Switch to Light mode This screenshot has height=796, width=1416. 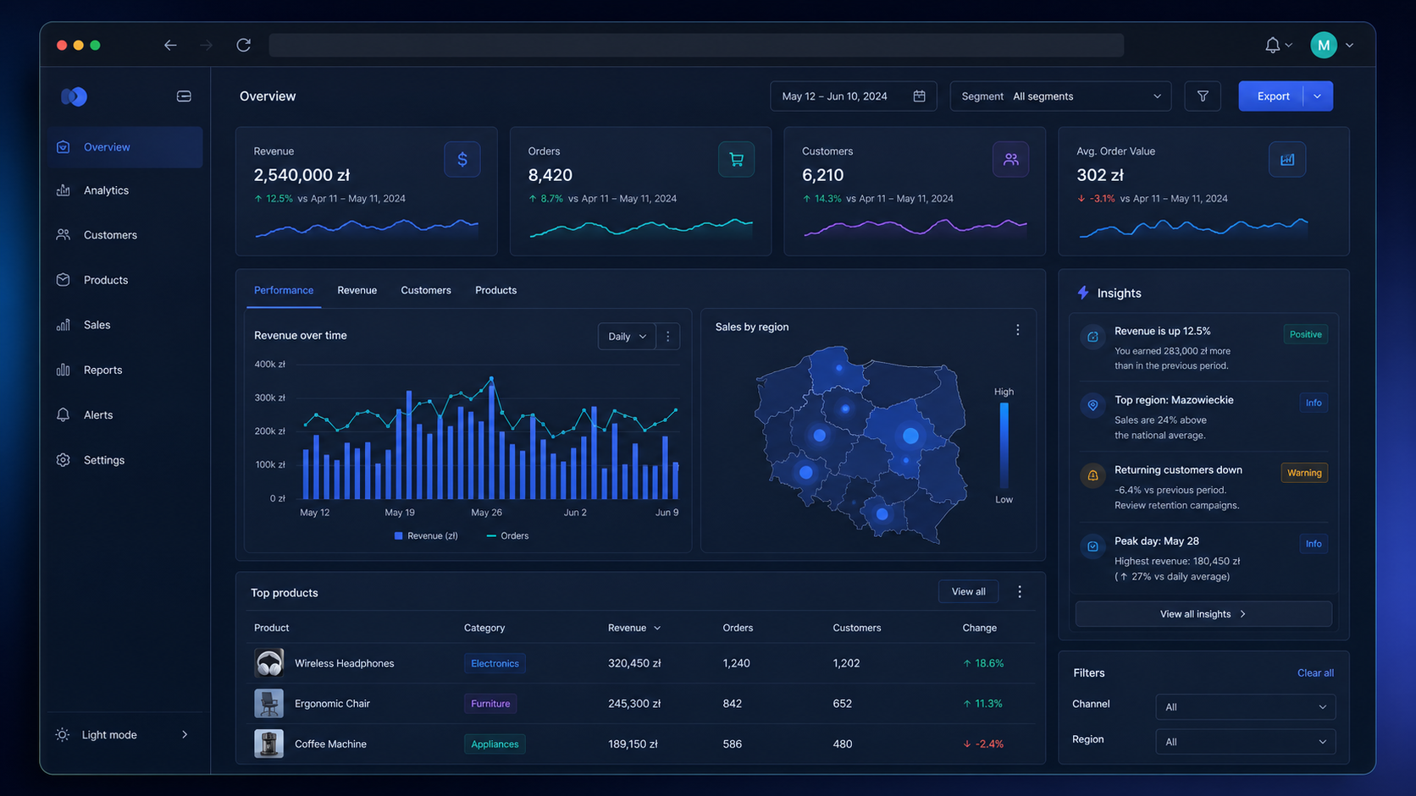tap(123, 735)
